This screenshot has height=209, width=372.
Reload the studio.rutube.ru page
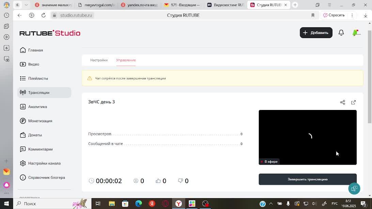43,15
